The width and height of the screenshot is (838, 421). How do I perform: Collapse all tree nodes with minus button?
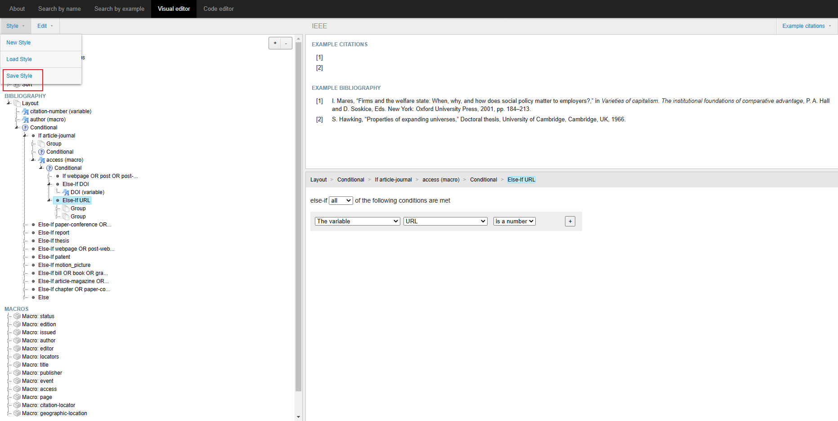(286, 43)
